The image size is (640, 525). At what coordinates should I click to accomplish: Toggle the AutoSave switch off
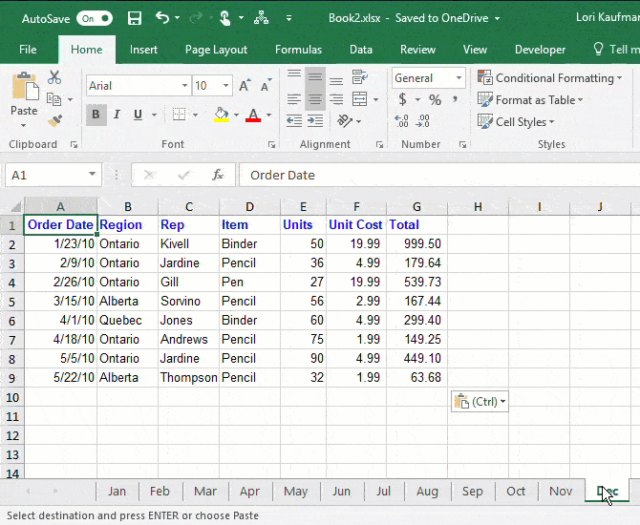(94, 18)
